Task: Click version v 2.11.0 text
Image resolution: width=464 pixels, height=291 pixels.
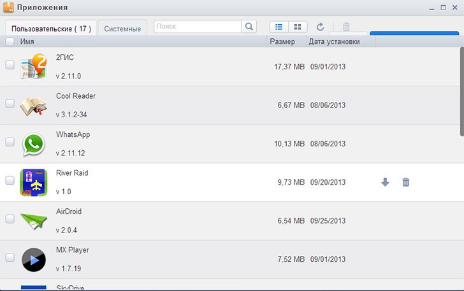Action: pos(68,76)
